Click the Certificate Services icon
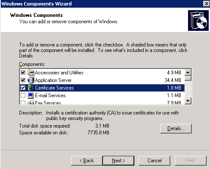 [31, 88]
